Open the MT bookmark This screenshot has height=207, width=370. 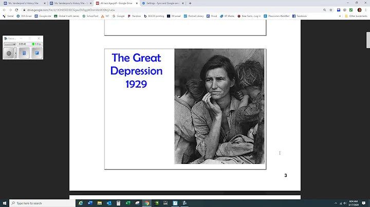(x=105, y=16)
